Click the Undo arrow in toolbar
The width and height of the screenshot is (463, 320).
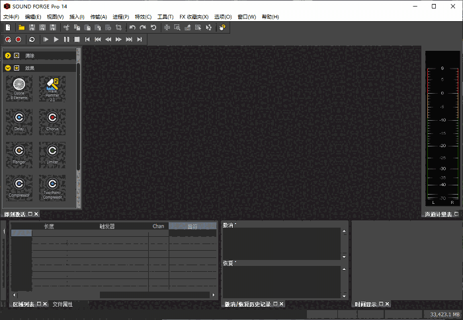tap(132, 28)
